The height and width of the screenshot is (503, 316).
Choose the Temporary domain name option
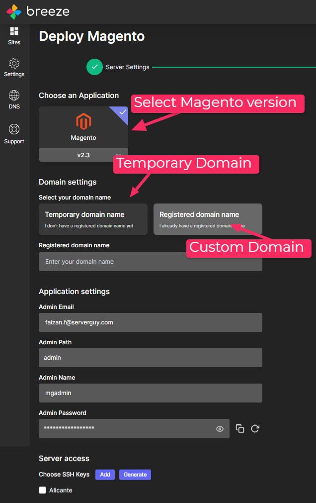[x=93, y=219]
